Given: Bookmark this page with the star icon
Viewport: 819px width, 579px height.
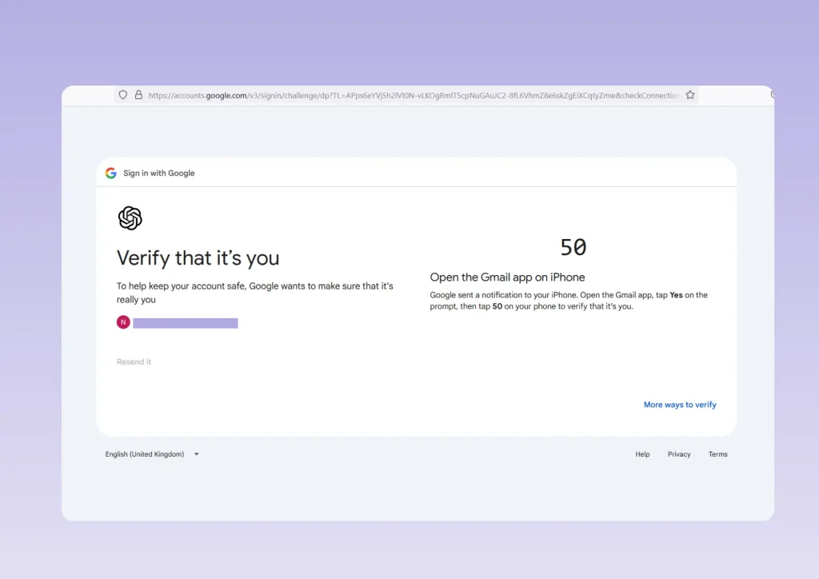Looking at the screenshot, I should (x=690, y=95).
